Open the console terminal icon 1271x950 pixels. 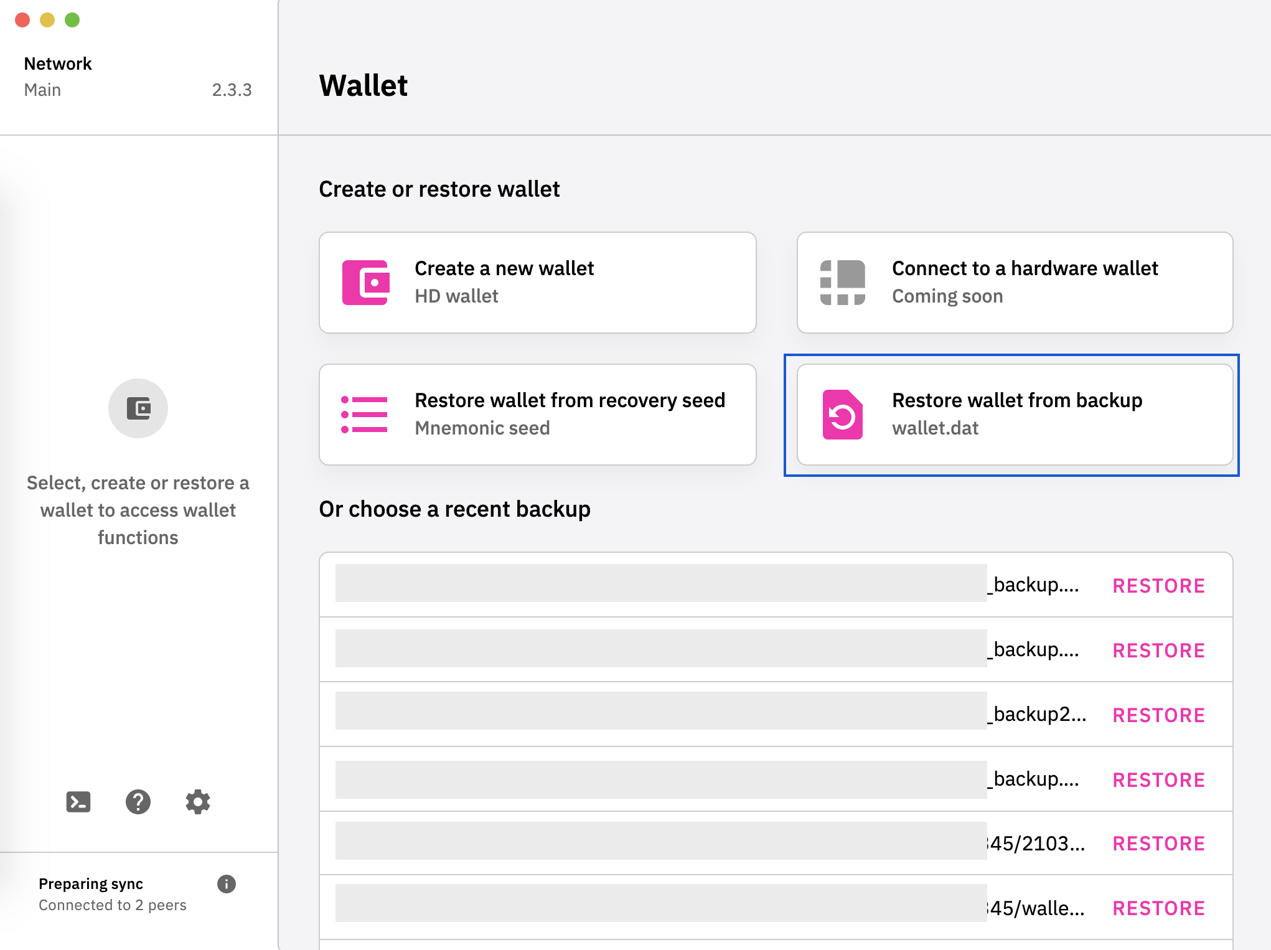click(78, 802)
